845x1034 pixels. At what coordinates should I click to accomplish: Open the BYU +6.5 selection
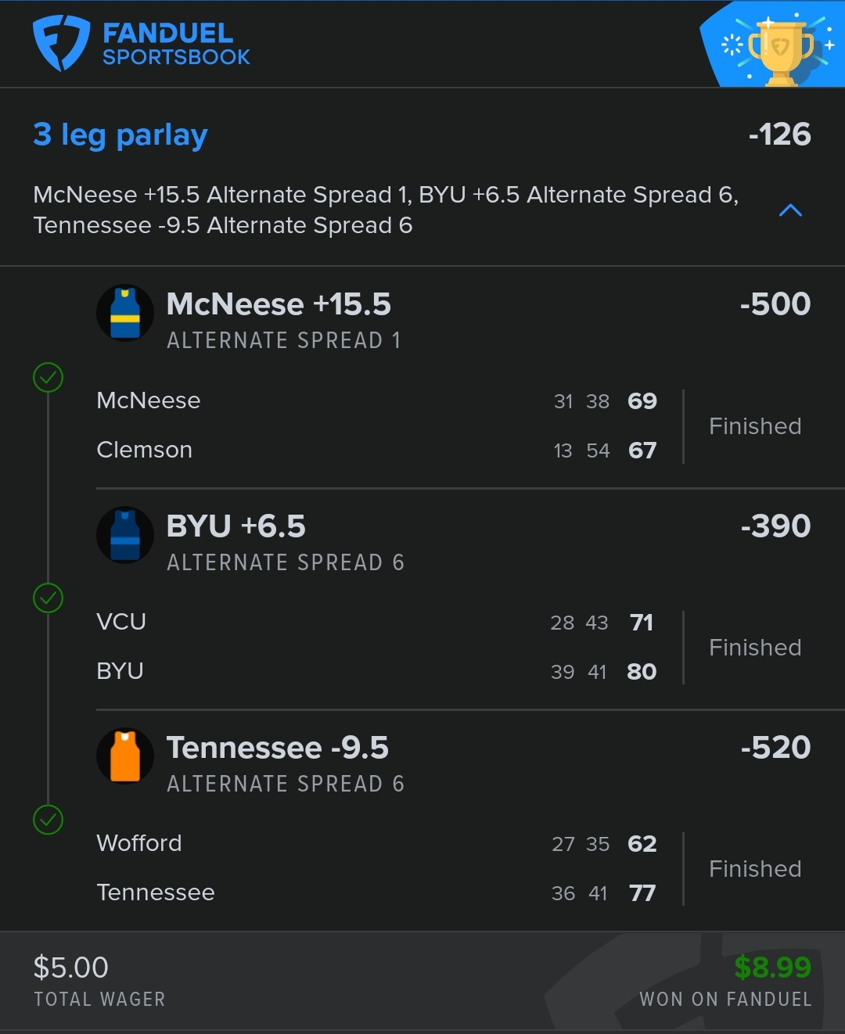(236, 526)
